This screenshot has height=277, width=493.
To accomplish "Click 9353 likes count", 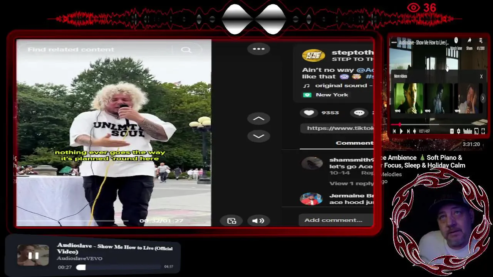I will tap(330, 113).
